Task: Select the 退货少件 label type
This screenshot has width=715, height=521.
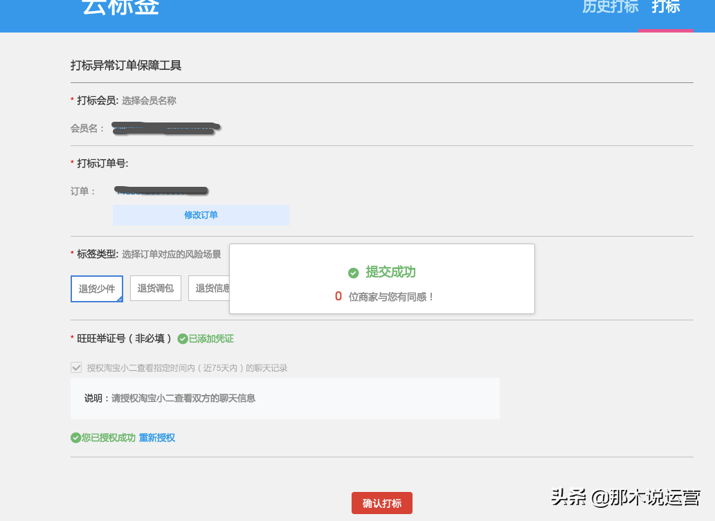Action: click(x=97, y=289)
